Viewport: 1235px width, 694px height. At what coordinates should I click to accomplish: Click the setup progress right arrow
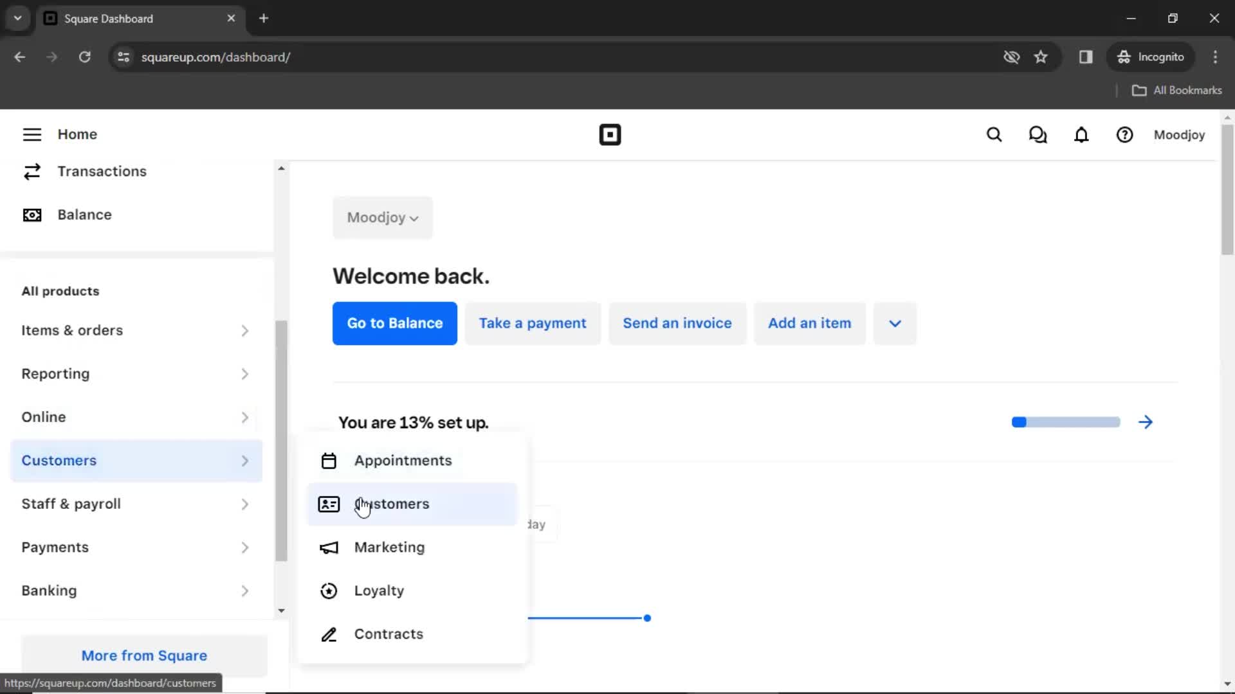1146,422
